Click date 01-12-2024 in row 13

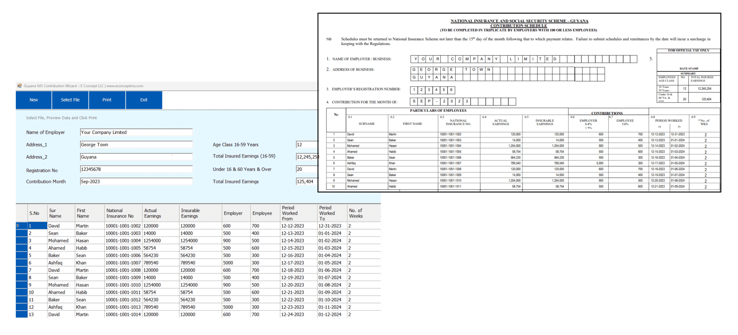click(x=332, y=314)
